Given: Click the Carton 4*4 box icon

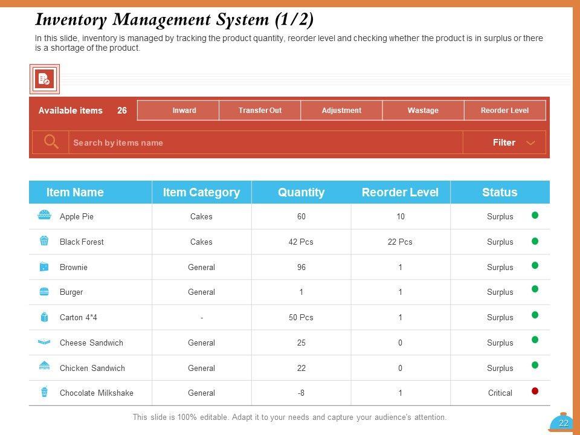Looking at the screenshot, I should [x=44, y=317].
